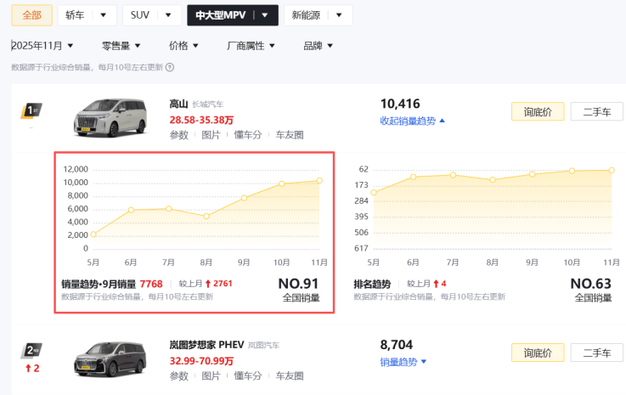Open 车友圈 link for 岚图梦想家 PHEV
This screenshot has height=395, width=626.
point(290,375)
